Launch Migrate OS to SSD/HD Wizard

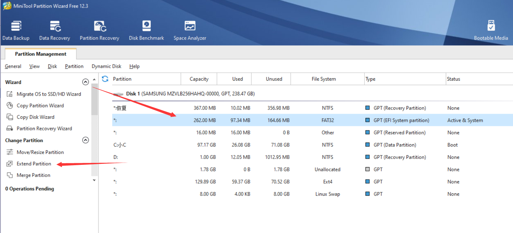click(x=49, y=94)
